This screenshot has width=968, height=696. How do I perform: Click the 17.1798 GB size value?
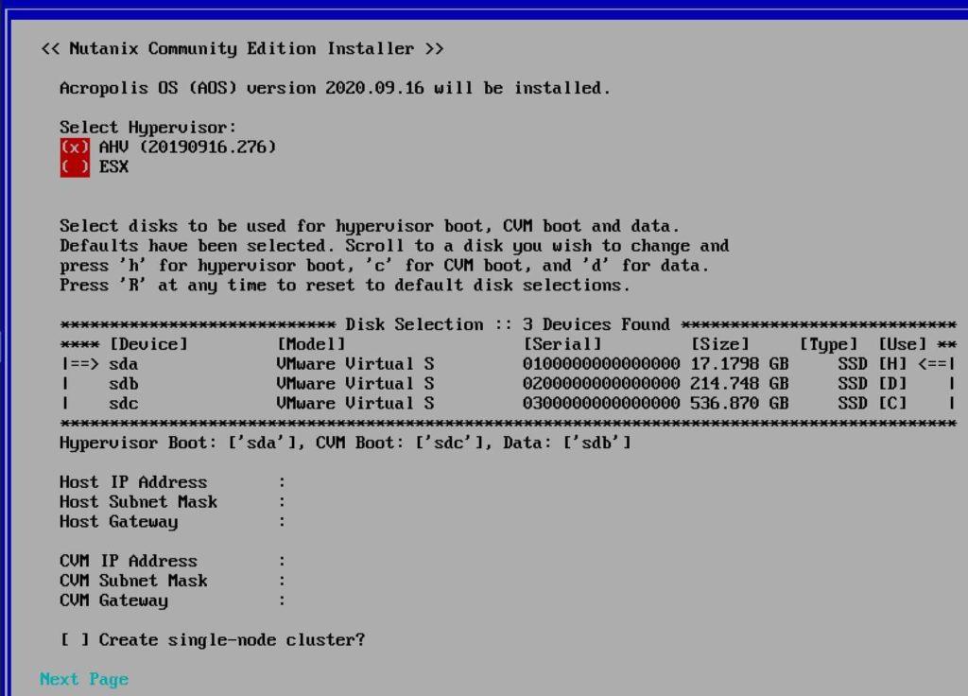(739, 364)
